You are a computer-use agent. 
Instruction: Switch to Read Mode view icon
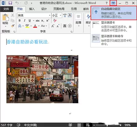pos(71,125)
